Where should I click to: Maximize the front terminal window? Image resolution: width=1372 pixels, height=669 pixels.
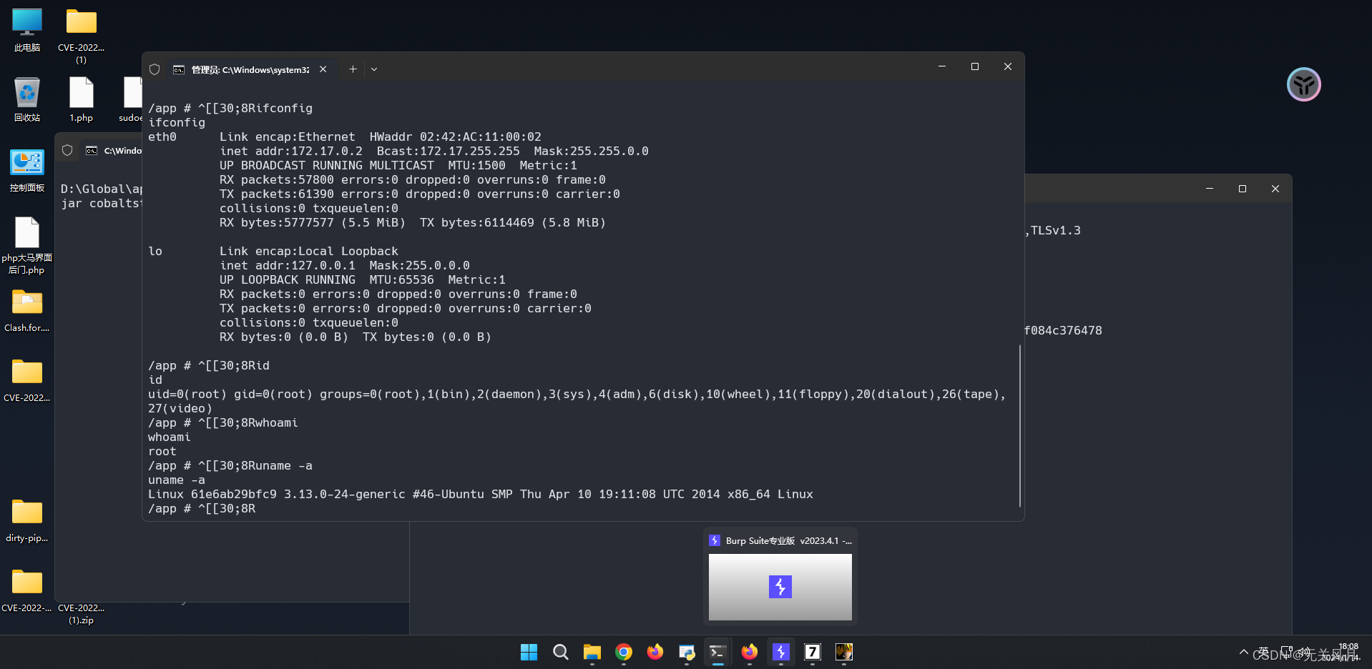[x=975, y=66]
